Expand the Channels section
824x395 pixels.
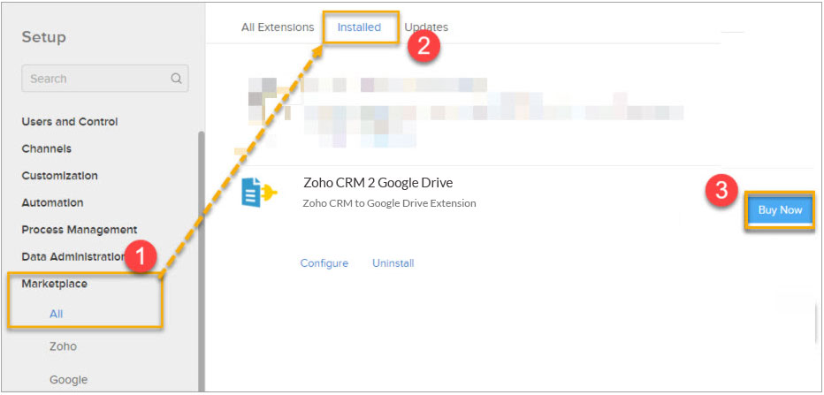point(46,148)
